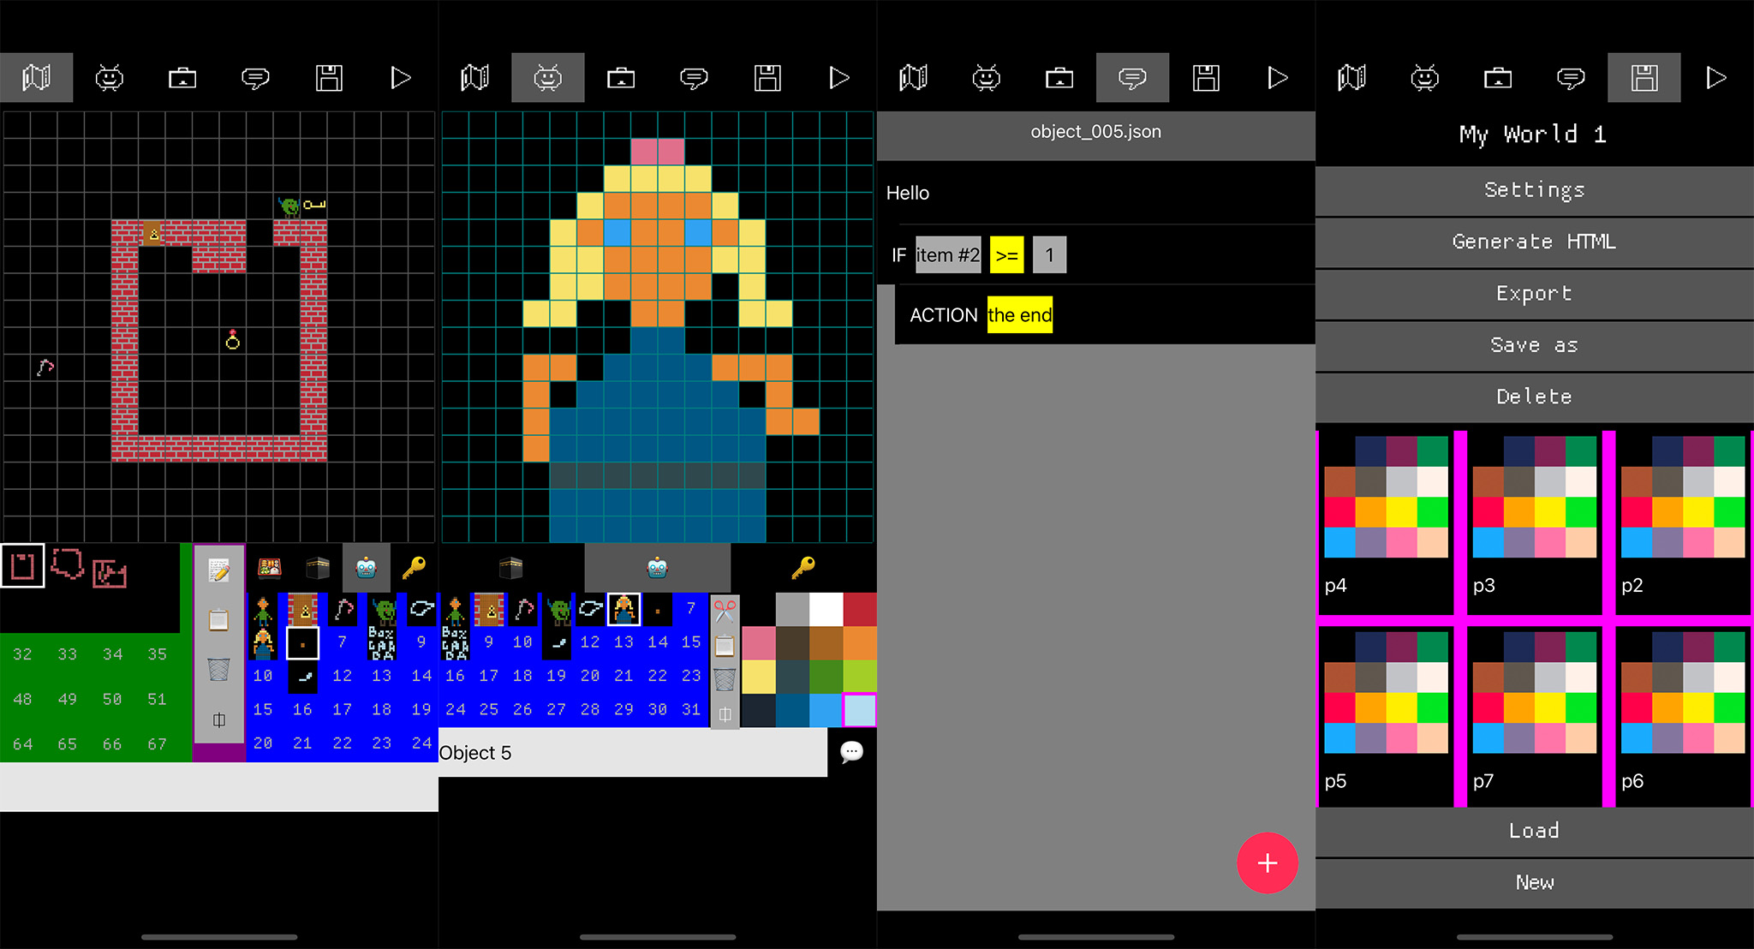Click the 'Hello' dialog text line
The width and height of the screenshot is (1754, 949).
point(1096,193)
